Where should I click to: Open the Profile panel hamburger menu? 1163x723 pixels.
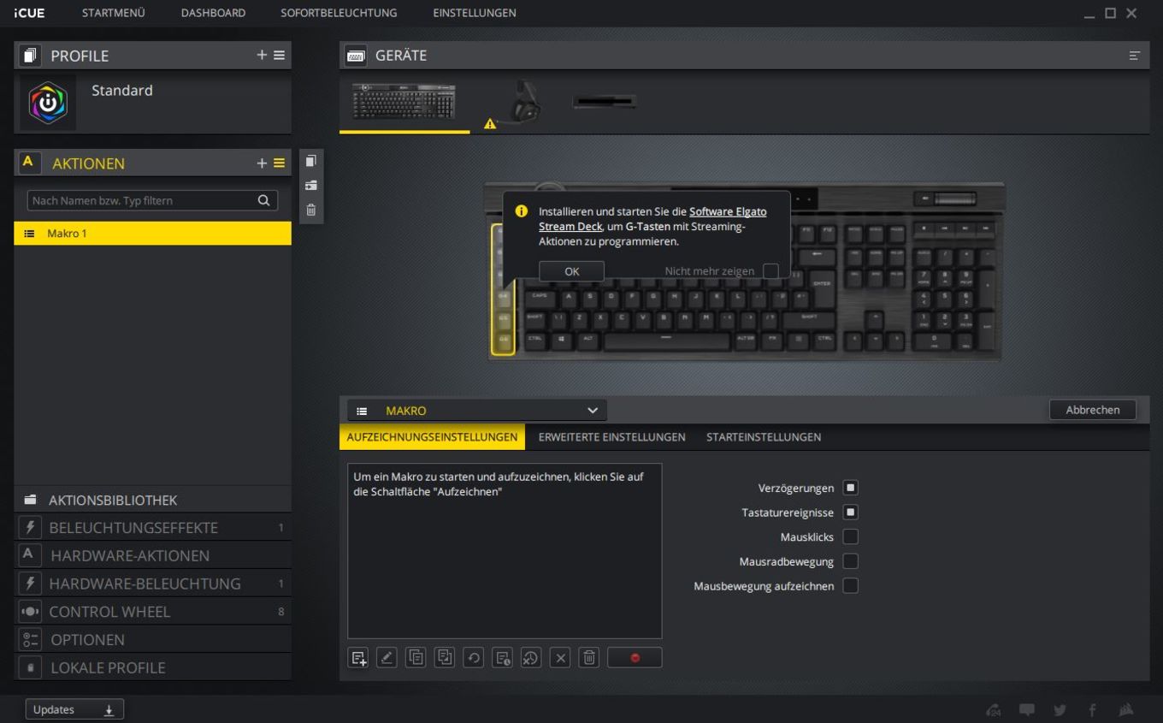coord(279,55)
